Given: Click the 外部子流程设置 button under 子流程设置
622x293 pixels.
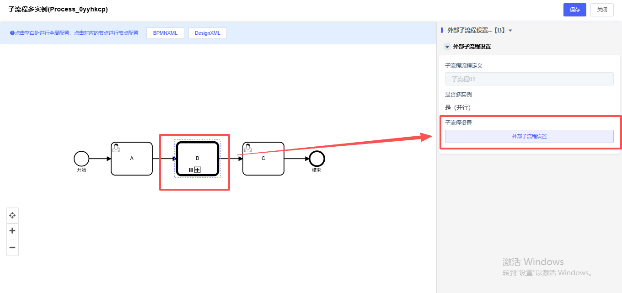Looking at the screenshot, I should coord(529,136).
